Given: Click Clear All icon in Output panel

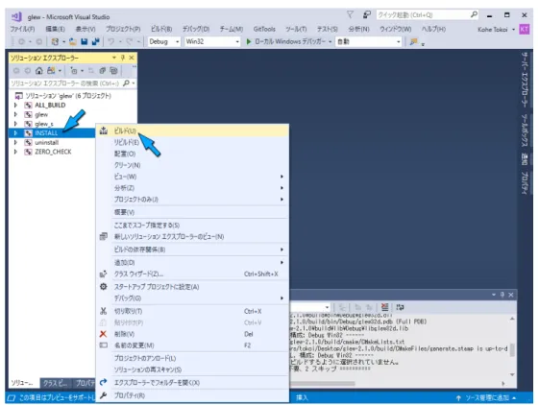Looking at the screenshot, I should [384, 307].
